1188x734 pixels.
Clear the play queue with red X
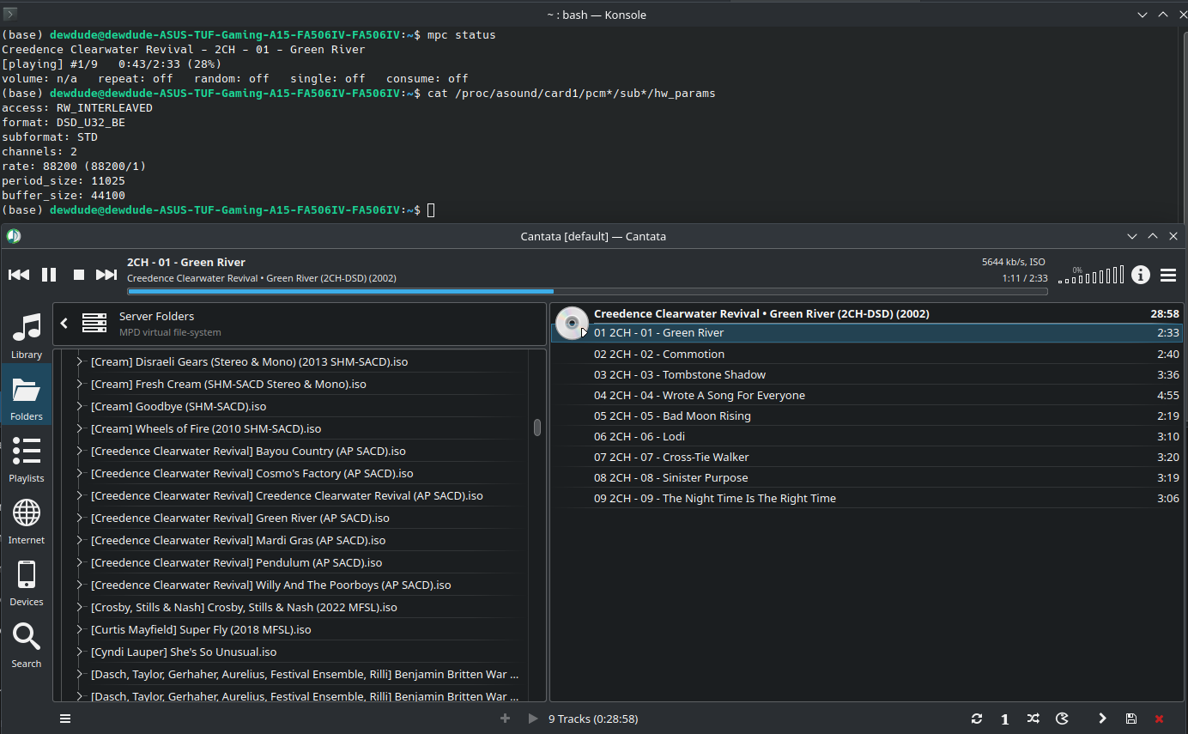click(x=1160, y=719)
